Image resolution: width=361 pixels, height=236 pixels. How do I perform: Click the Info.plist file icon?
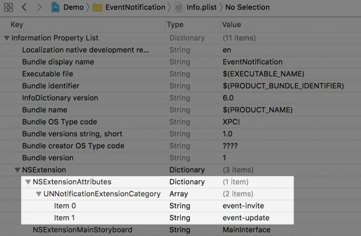pos(179,8)
